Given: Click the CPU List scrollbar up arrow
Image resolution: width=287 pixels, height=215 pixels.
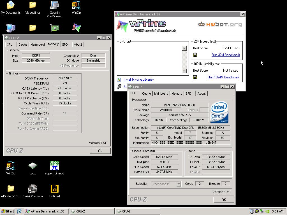Looking at the screenshot, I should (184, 48).
